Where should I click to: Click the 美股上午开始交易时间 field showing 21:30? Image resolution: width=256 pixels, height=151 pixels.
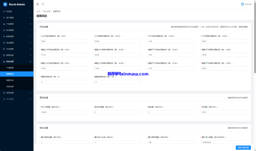63,55
